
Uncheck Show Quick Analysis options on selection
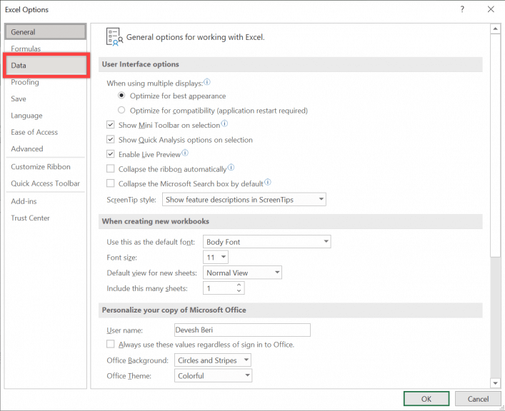pyautogui.click(x=111, y=140)
